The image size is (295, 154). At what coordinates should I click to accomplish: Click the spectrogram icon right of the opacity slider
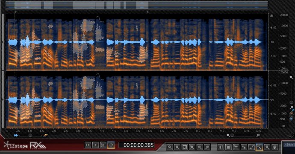[x=45, y=135]
